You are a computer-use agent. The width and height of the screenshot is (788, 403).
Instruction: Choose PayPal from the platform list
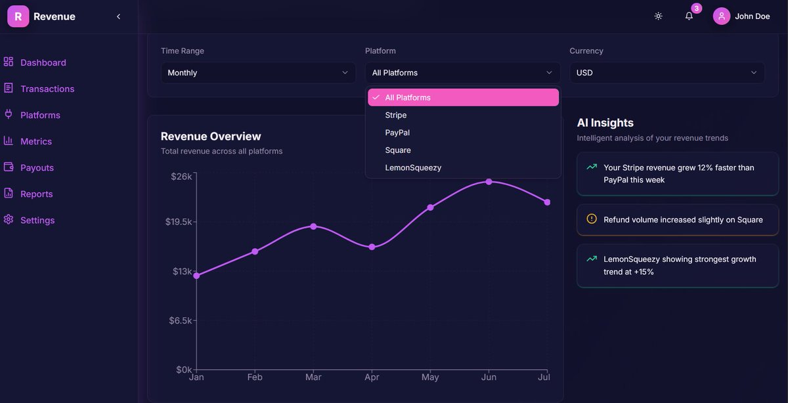[463, 133]
